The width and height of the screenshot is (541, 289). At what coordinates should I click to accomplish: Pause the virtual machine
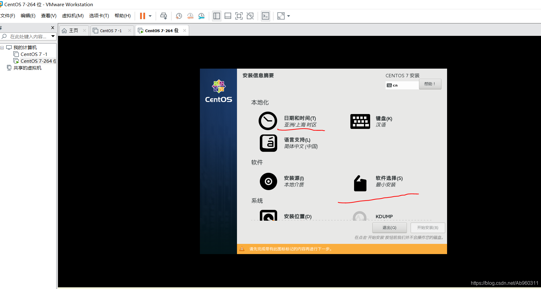click(142, 16)
